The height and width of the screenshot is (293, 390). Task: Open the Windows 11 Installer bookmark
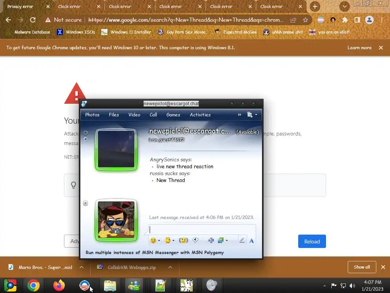[126, 32]
